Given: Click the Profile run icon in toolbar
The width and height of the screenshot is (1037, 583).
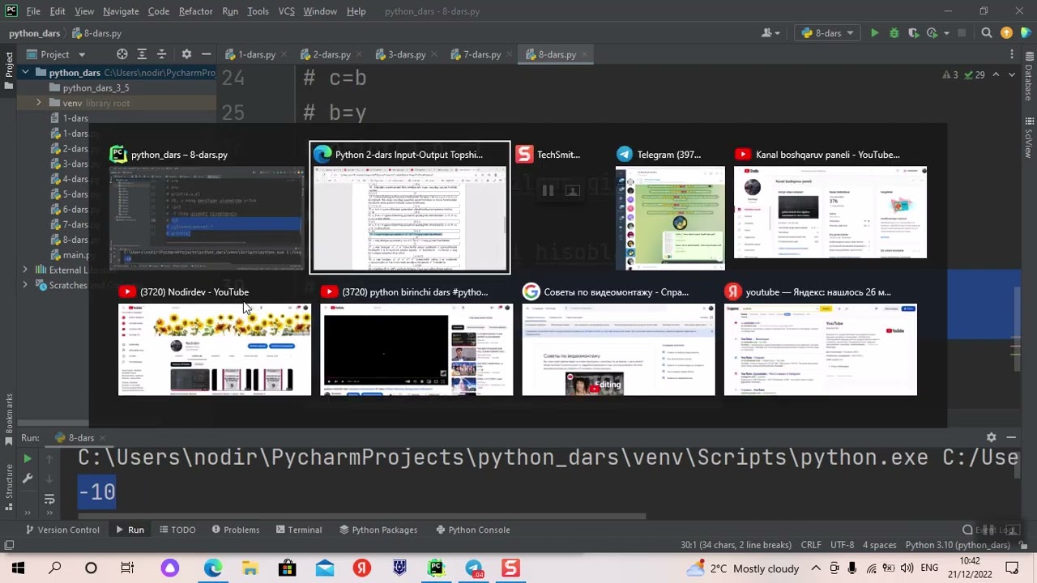Looking at the screenshot, I should 932,33.
